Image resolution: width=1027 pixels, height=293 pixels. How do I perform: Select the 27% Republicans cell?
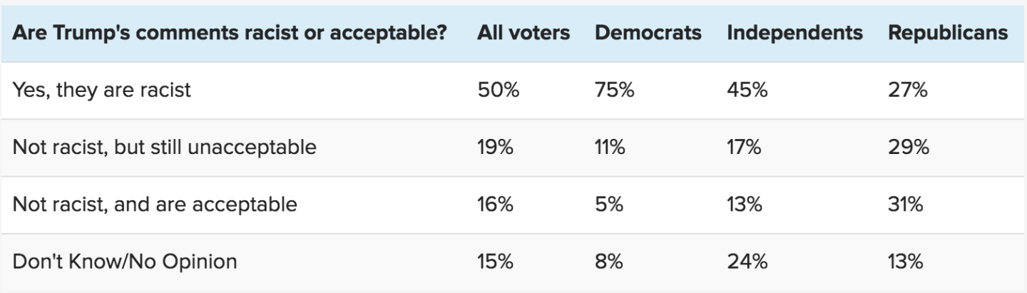(x=907, y=91)
